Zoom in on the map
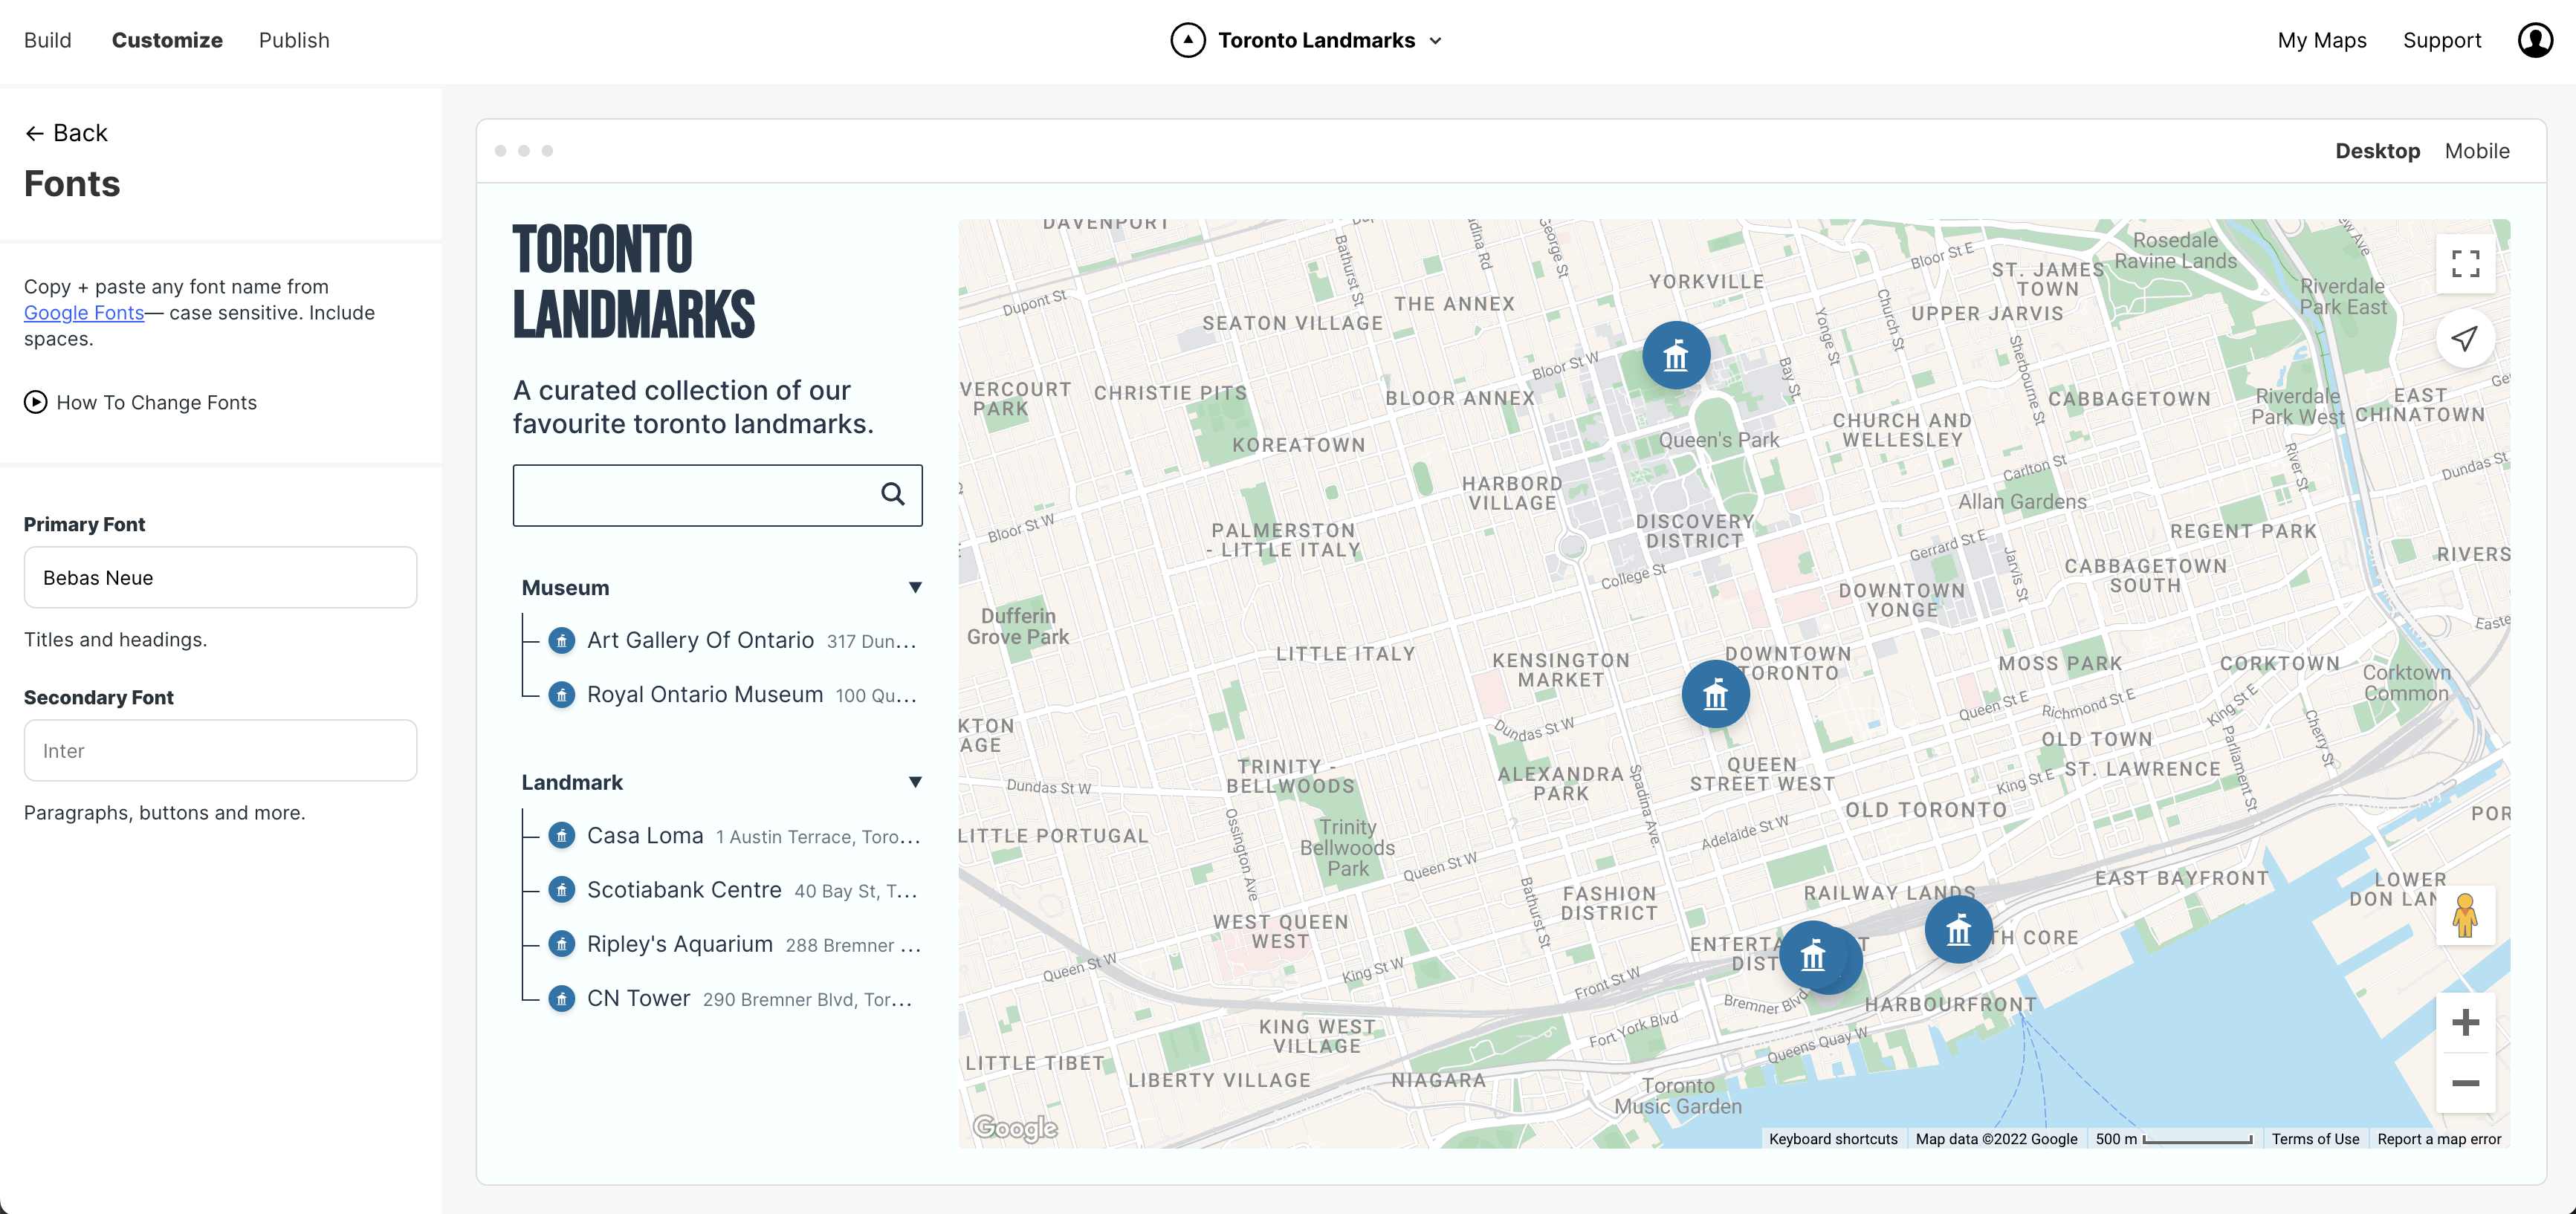The image size is (2576, 1214). [x=2466, y=1022]
